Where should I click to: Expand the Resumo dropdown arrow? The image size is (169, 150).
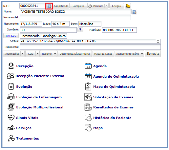click(x=55, y=54)
